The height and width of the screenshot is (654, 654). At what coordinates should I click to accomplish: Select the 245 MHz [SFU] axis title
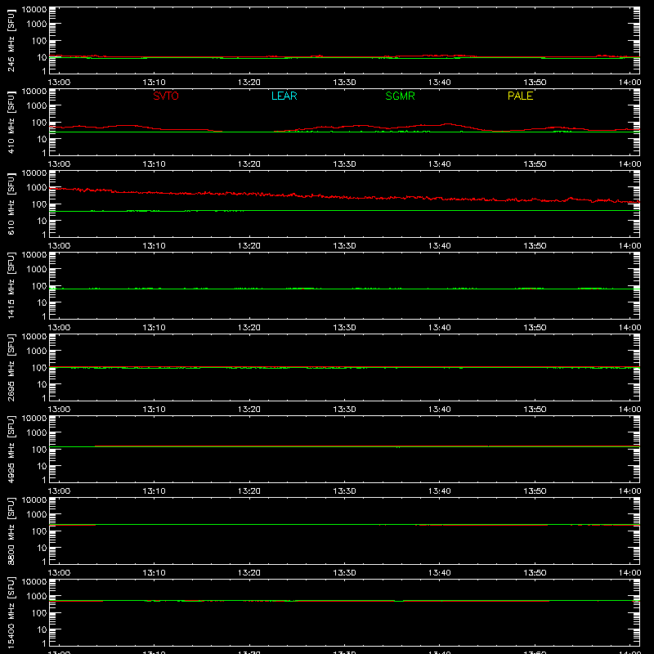[x=11, y=41]
